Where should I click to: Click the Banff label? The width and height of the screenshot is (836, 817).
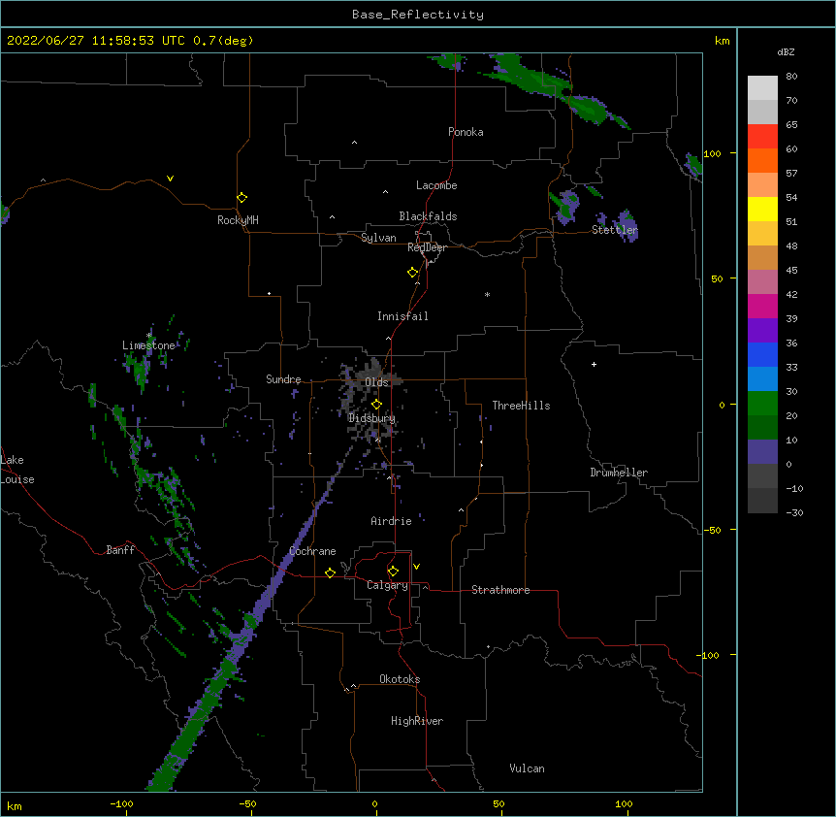click(120, 550)
